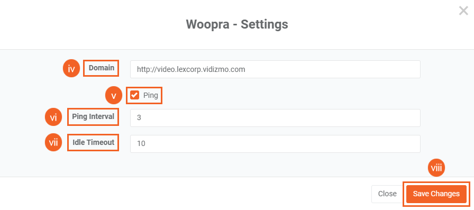Click the Ping Interval label
The width and height of the screenshot is (474, 210).
[93, 116]
